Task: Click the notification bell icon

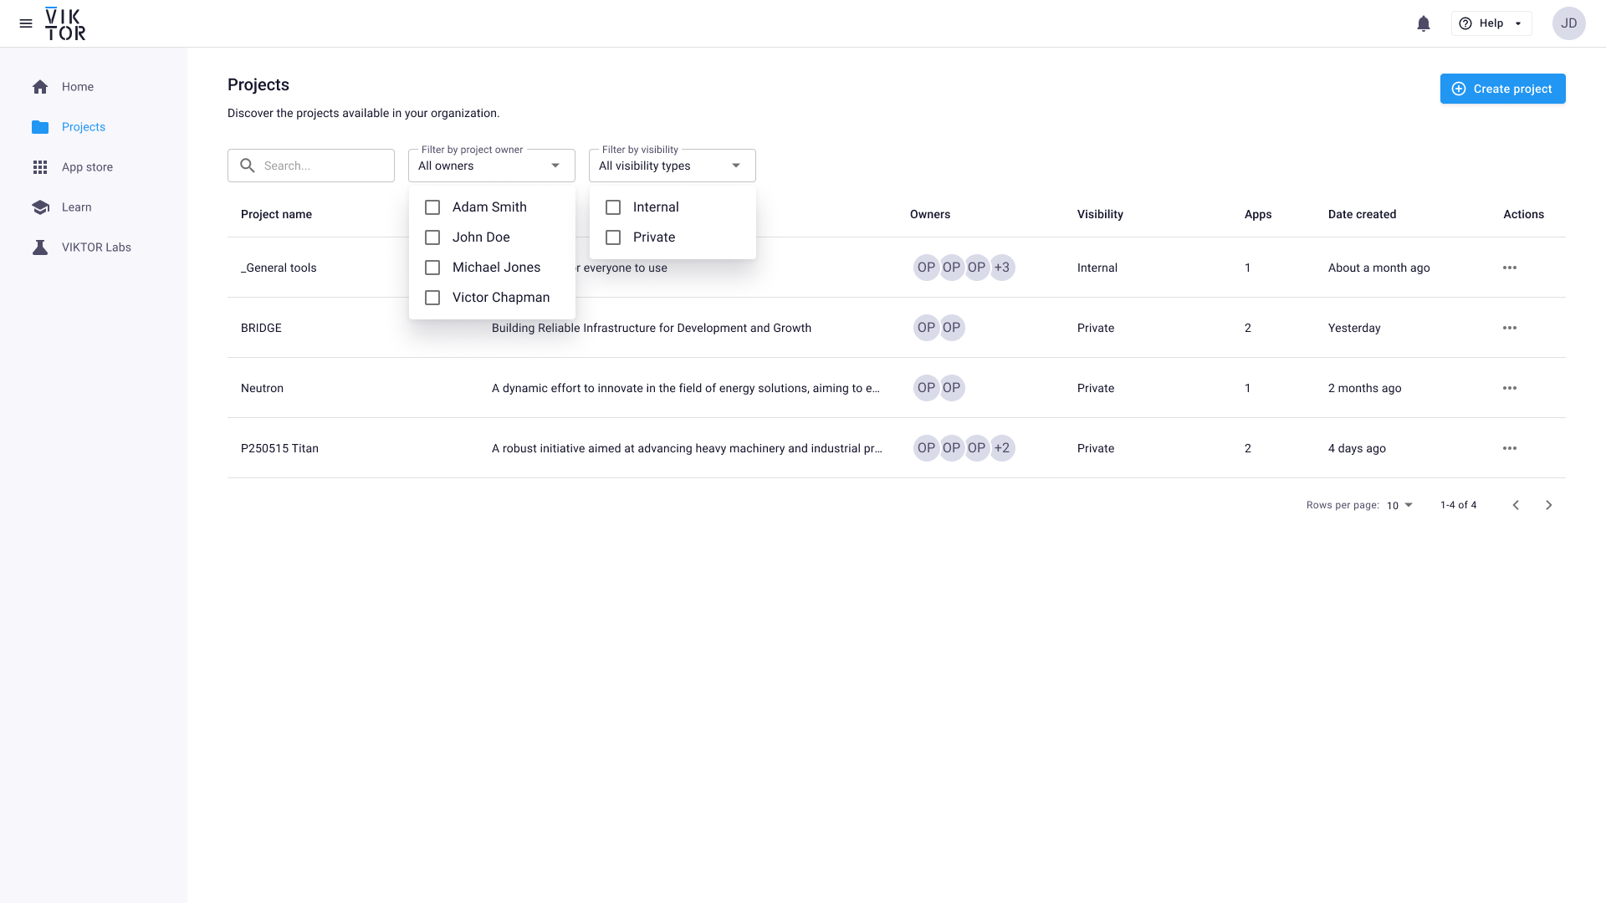Action: tap(1424, 23)
